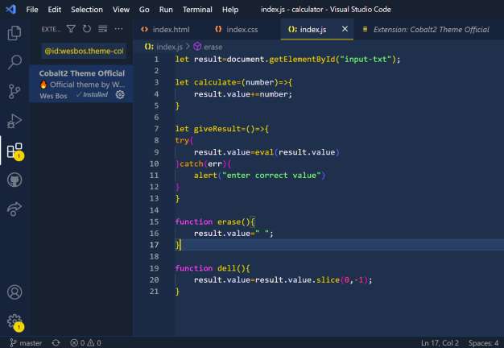Screen dimensions: 504x348
Task: Open the Explorer view in activity bar
Action: pyautogui.click(x=14, y=33)
